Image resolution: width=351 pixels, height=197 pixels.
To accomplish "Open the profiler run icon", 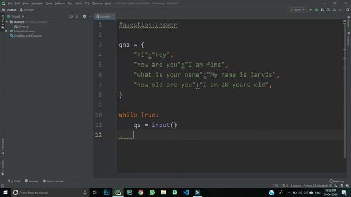I will click(328, 10).
